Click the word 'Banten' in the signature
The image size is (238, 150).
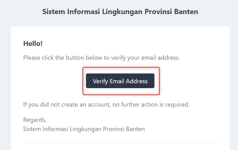pos(135,129)
